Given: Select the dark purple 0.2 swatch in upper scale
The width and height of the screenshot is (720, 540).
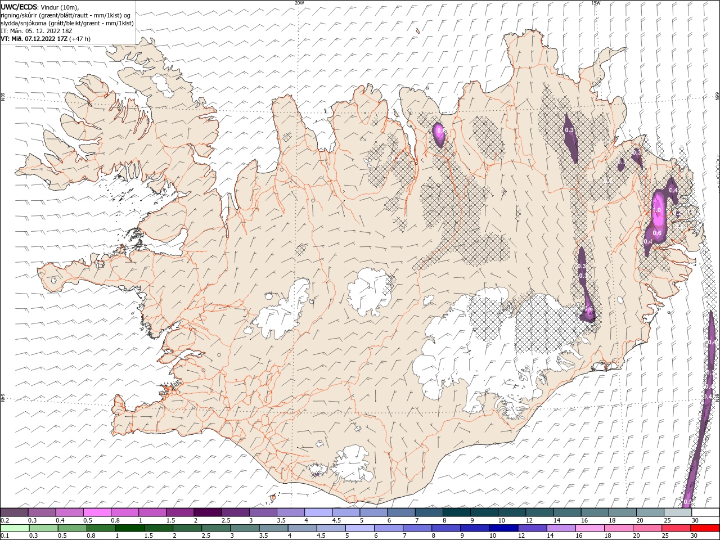Looking at the screenshot, I should pyautogui.click(x=15, y=512).
